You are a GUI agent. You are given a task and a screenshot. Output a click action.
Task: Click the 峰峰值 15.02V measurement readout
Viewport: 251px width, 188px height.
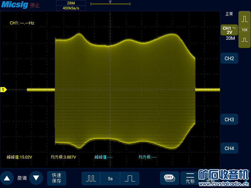[19, 157]
